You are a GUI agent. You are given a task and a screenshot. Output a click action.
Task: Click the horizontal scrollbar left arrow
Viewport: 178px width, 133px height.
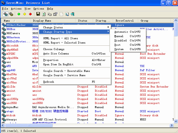[x=3, y=125]
